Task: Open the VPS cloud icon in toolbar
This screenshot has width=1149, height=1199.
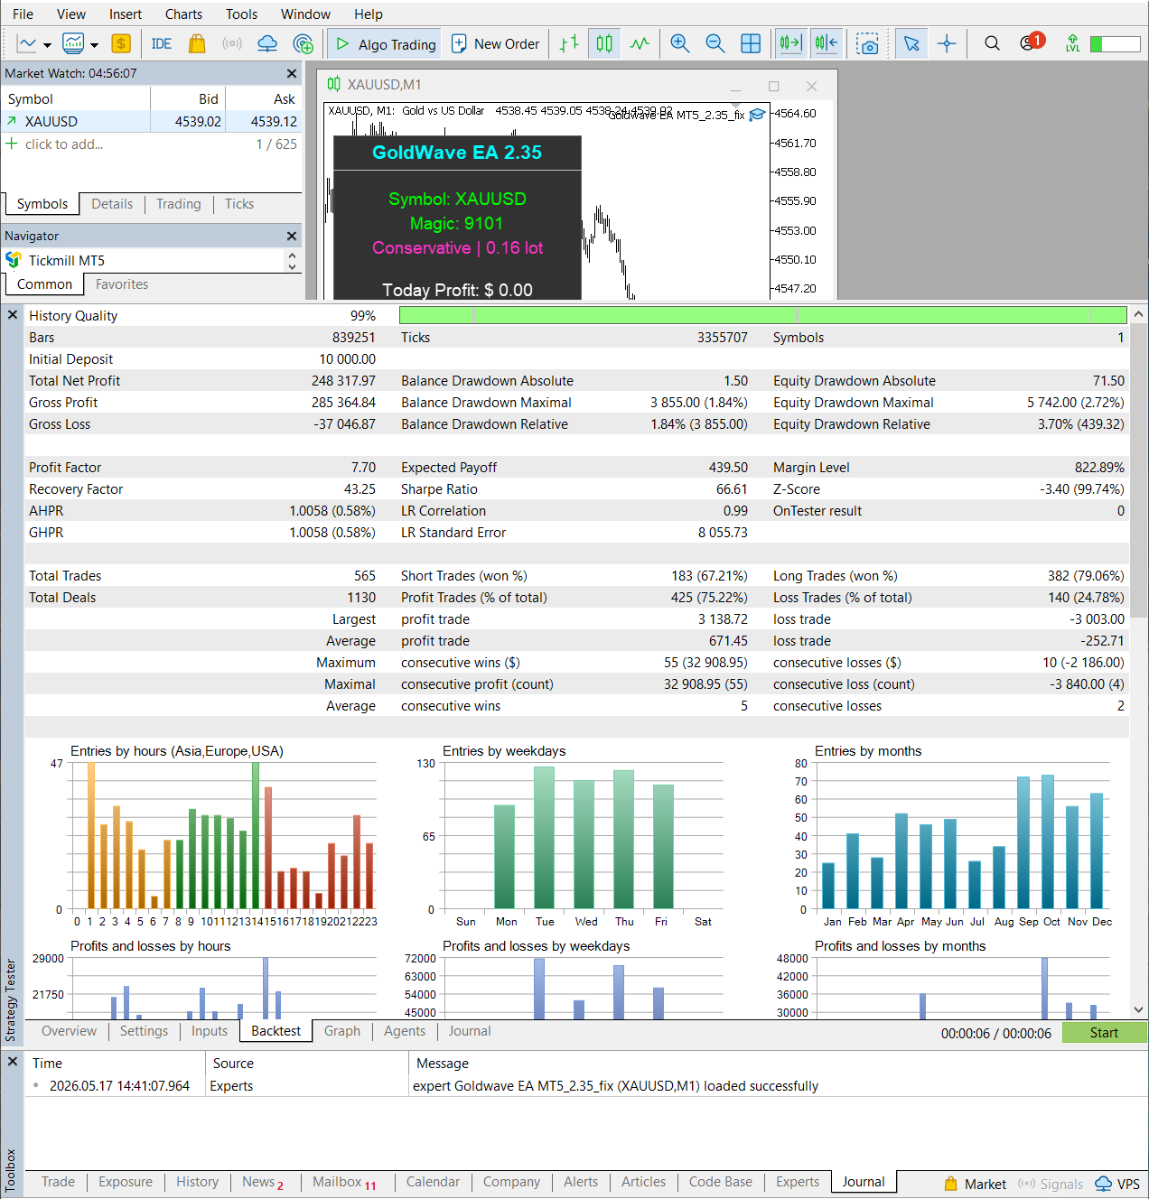Action: click(267, 43)
